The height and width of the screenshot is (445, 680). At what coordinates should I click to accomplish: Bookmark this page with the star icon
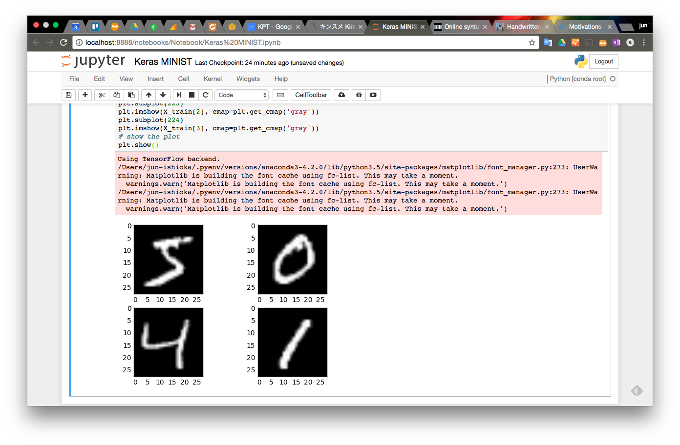point(532,42)
